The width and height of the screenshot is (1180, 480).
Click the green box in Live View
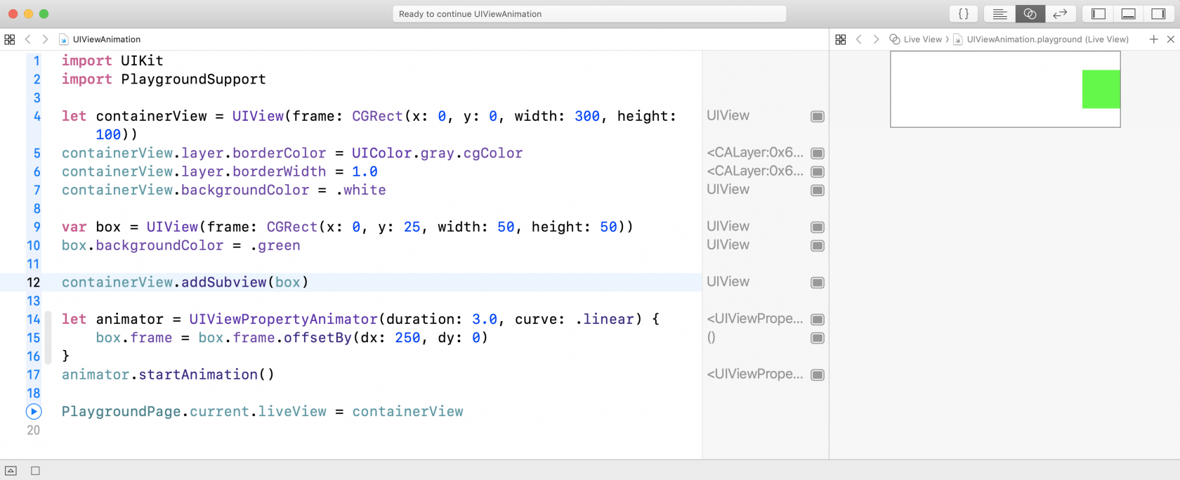coord(1101,89)
